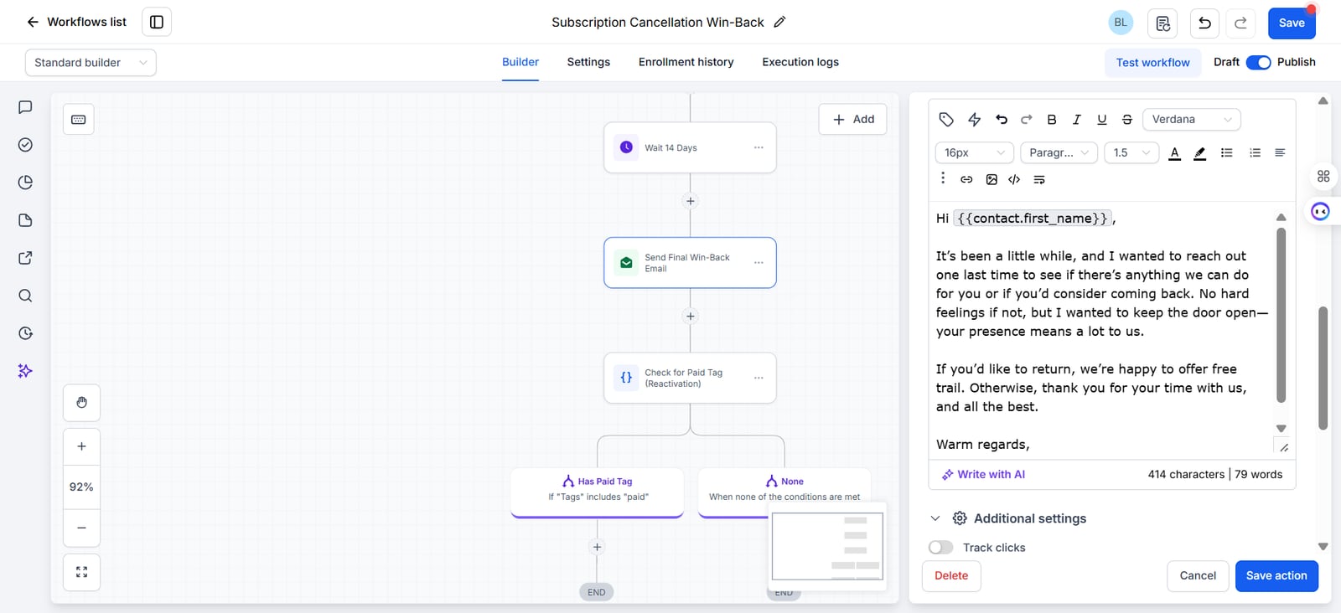Open the code view in editor

point(1014,179)
